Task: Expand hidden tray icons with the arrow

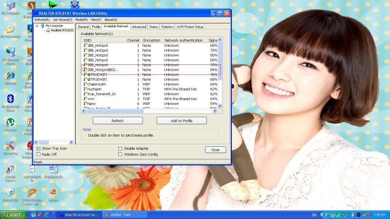Action: 322,215
